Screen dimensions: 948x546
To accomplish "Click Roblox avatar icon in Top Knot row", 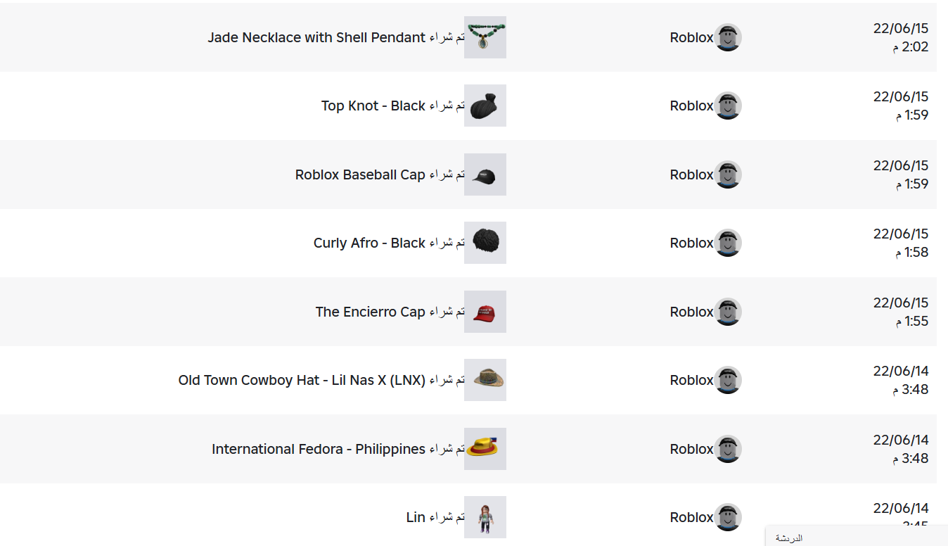I will [x=728, y=106].
